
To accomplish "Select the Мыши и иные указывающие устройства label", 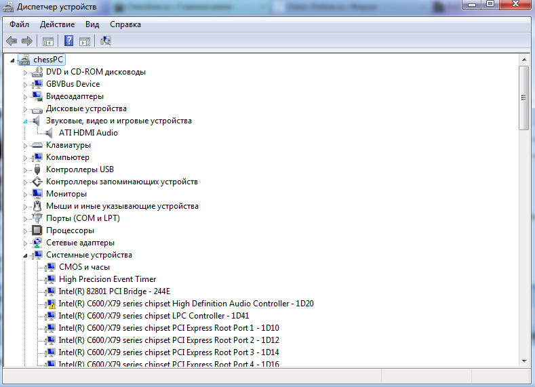I will tap(122, 206).
